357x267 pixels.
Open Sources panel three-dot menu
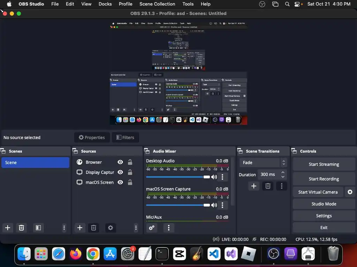[136, 228]
